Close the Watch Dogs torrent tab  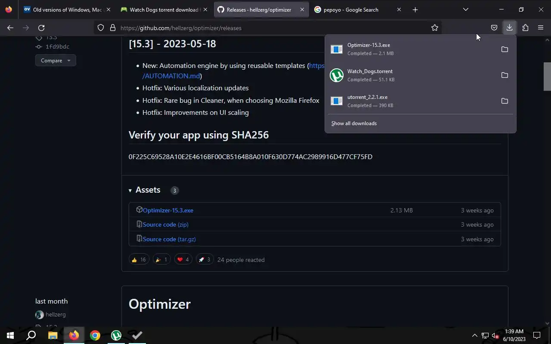coord(205,9)
